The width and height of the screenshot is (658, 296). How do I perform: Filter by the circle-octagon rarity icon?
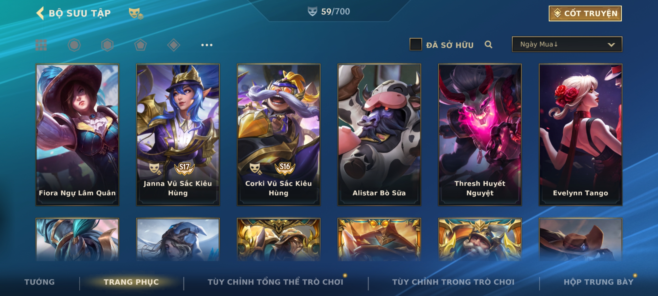74,45
